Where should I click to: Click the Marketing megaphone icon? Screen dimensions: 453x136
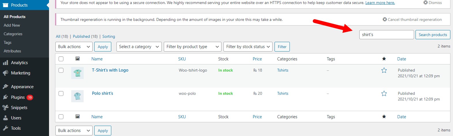pyautogui.click(x=5, y=73)
